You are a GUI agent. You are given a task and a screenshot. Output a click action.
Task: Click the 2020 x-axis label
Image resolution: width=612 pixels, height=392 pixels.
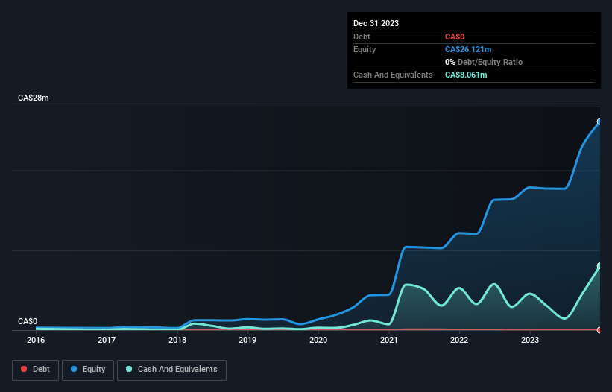(318, 340)
